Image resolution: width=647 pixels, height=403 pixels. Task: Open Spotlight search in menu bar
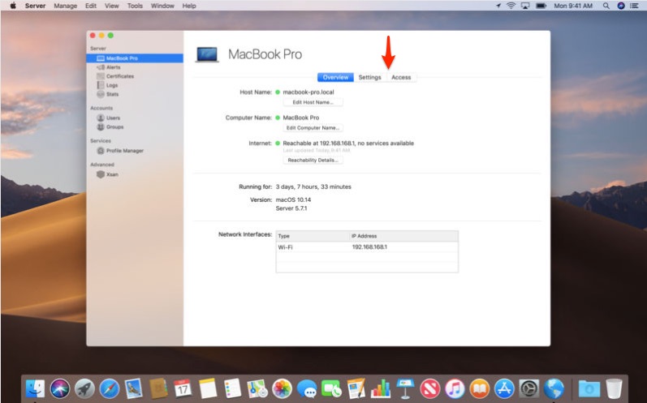coord(606,6)
